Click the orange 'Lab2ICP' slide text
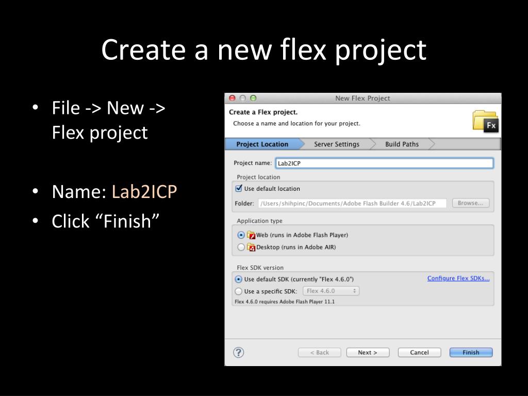The width and height of the screenshot is (528, 396). coord(144,192)
